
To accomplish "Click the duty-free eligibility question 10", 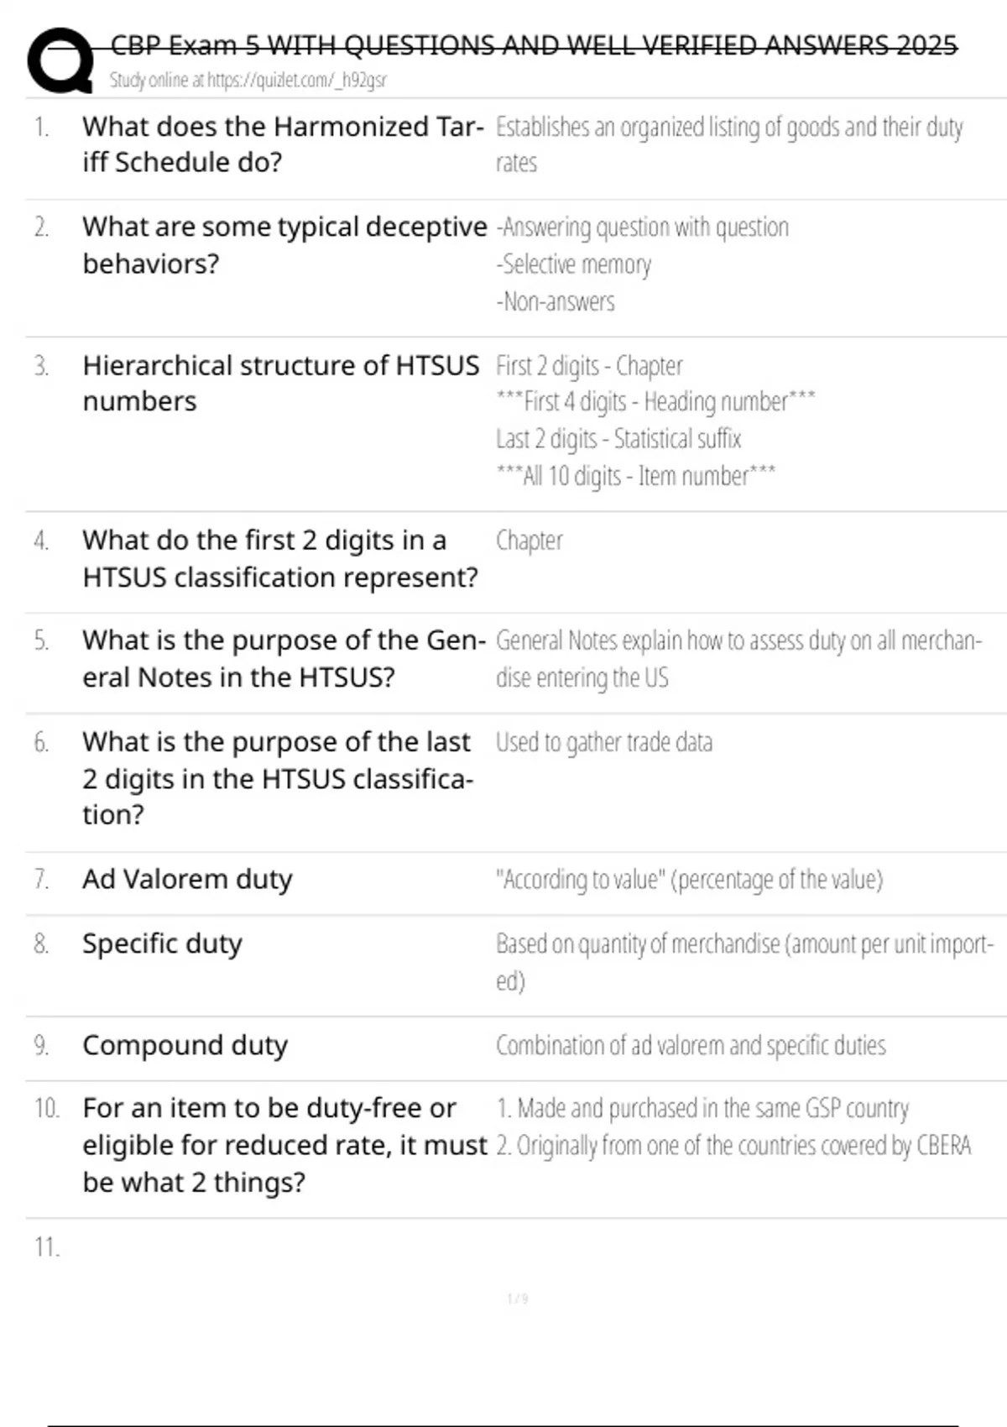I will 284,1145.
